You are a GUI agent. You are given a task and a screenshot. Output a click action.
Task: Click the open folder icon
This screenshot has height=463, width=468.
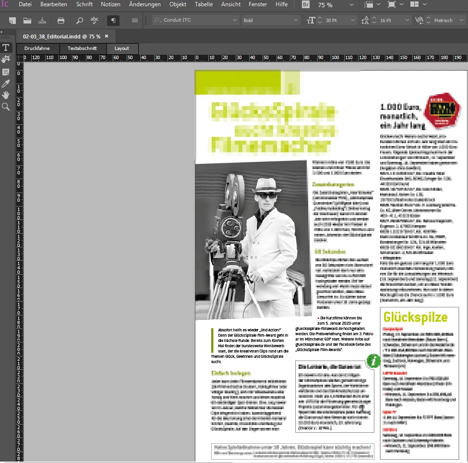27,20
